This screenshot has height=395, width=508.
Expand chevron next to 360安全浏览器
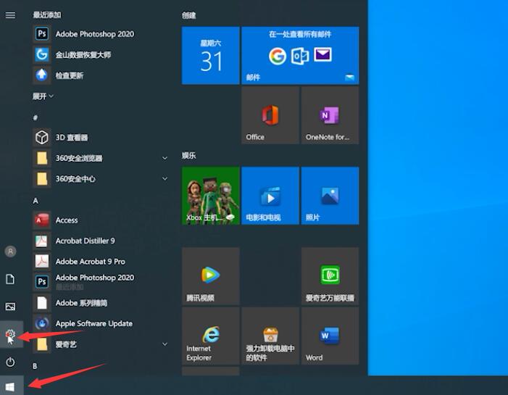pos(165,158)
